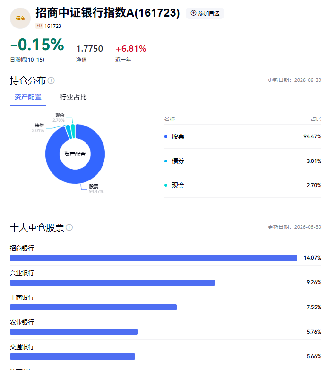Click the 工商银行 7.55% bar
This screenshot has height=370, width=336.
[x=93, y=307]
